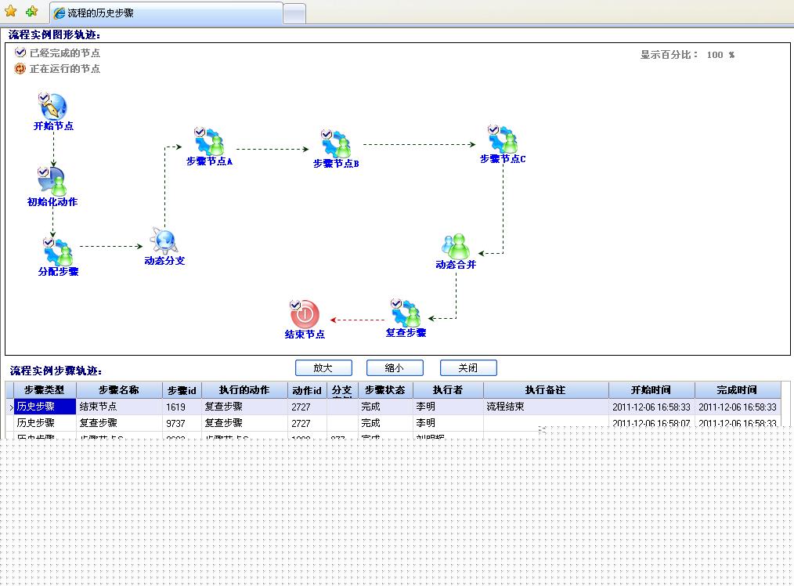Select the 动态合并 merge node icon
The width and height of the screenshot is (794, 586).
click(x=456, y=246)
